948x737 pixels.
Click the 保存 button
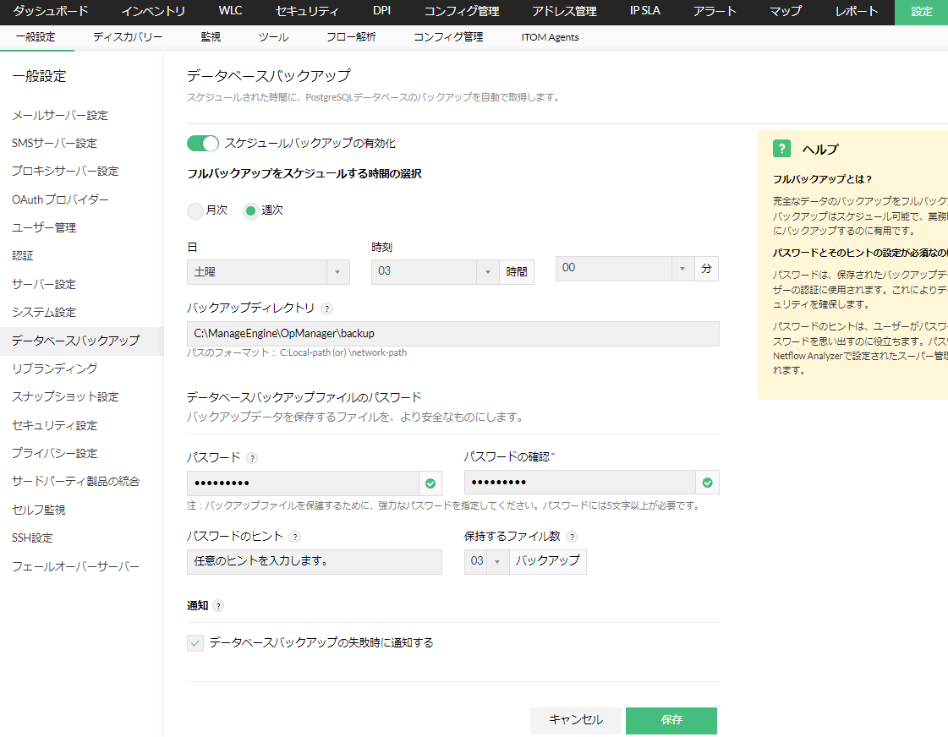coord(671,720)
